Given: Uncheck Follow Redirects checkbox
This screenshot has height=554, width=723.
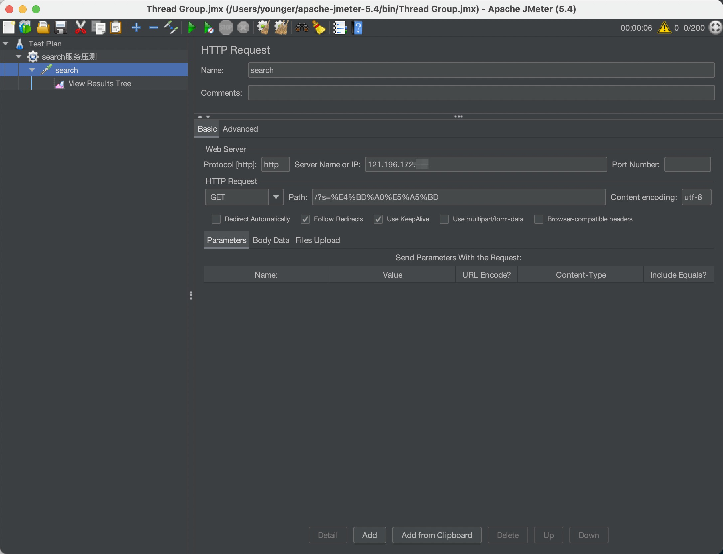Looking at the screenshot, I should (305, 219).
